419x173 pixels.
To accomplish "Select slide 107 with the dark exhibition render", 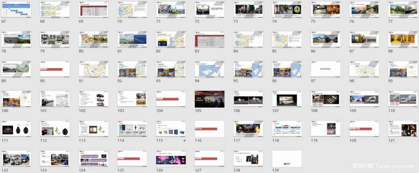I will coord(287,99).
